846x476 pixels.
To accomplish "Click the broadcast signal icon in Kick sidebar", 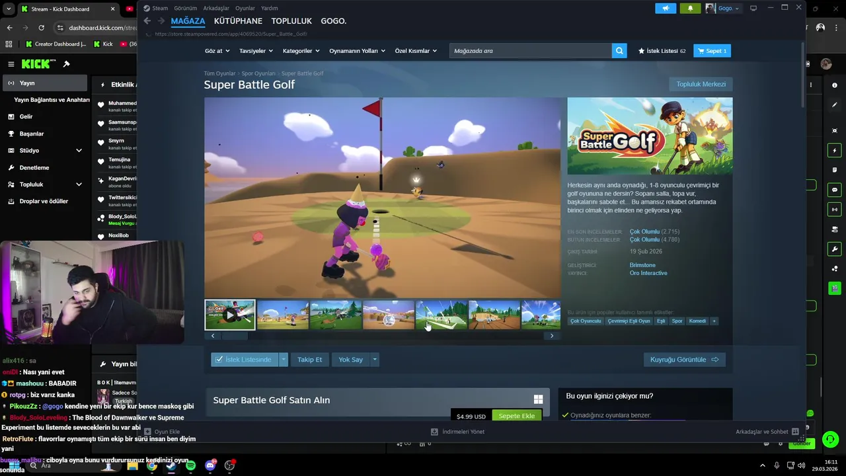I will pyautogui.click(x=835, y=210).
